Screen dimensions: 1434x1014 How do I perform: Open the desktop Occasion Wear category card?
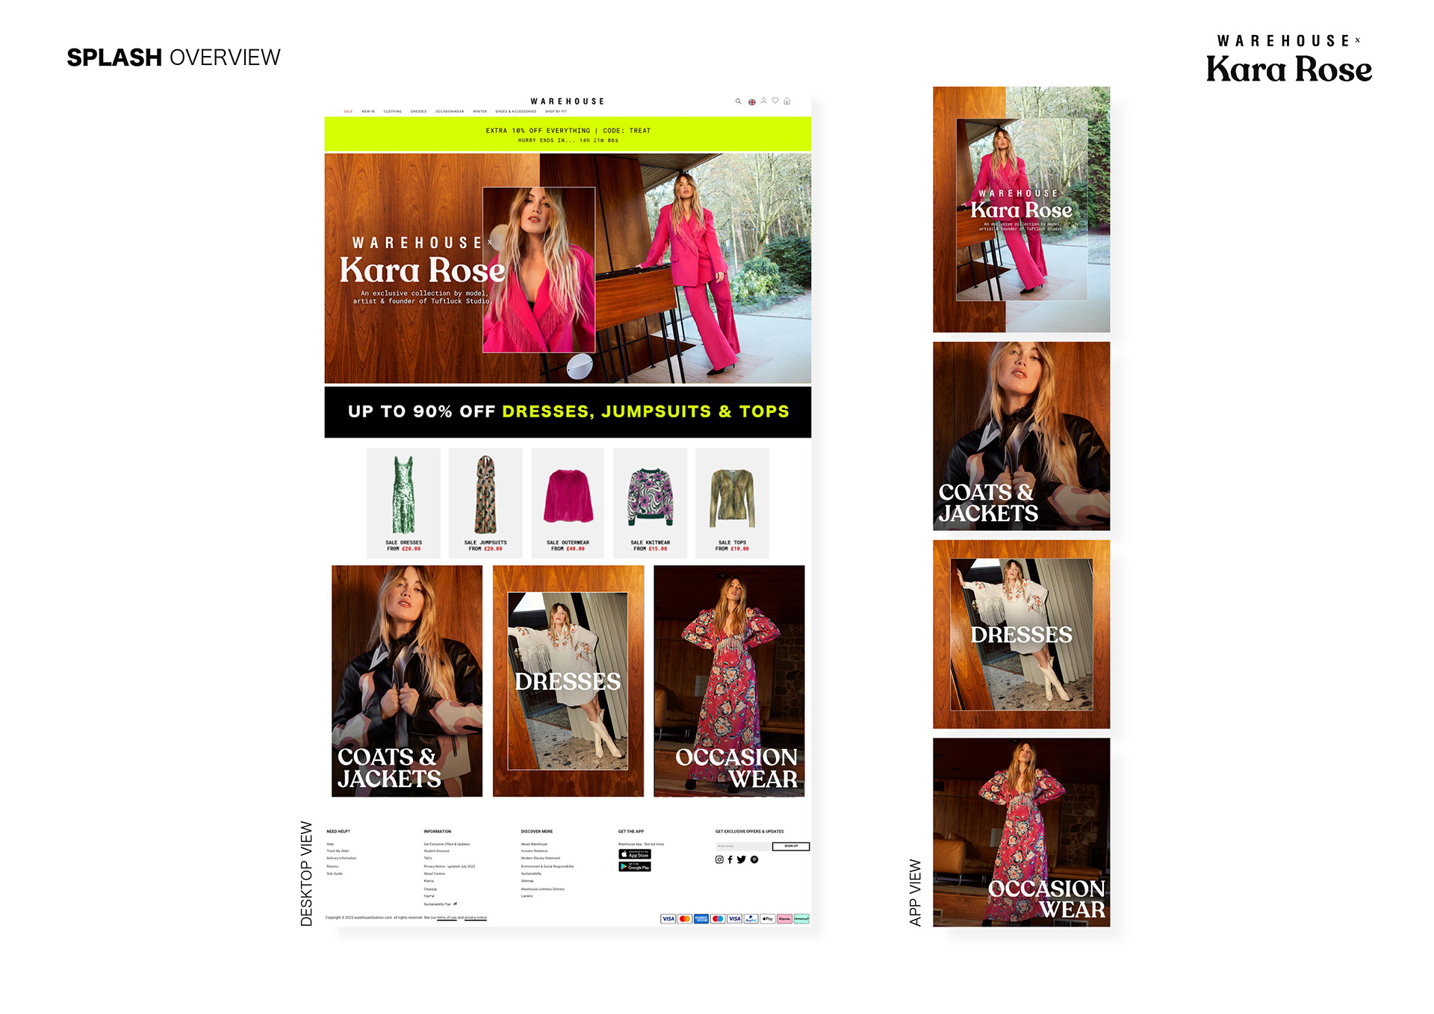coord(729,681)
